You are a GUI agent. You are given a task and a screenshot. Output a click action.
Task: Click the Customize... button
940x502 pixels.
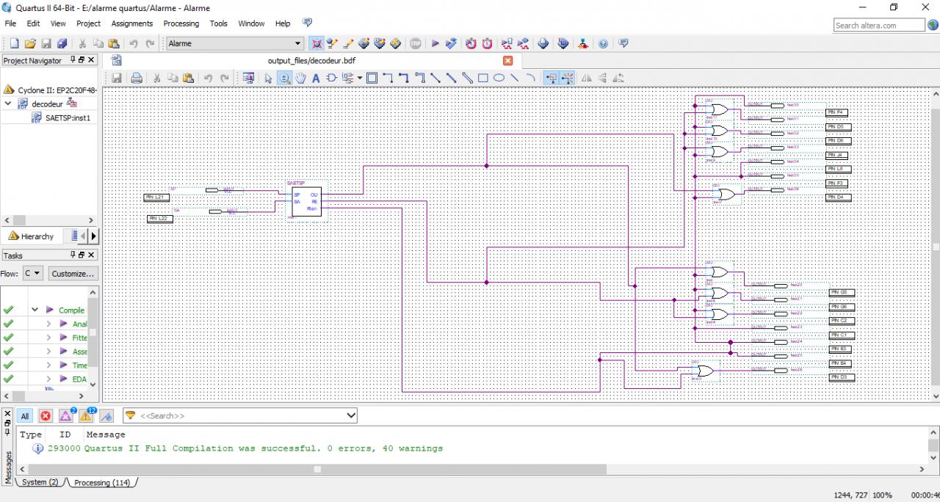[73, 274]
